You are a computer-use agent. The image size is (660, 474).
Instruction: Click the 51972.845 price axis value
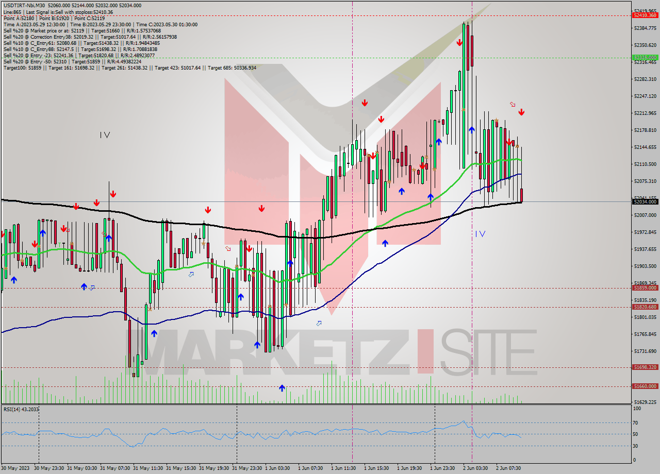(x=645, y=232)
